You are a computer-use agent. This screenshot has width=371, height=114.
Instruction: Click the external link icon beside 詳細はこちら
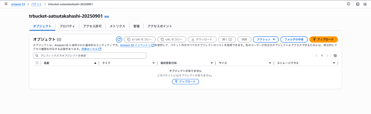(x=100, y=49)
